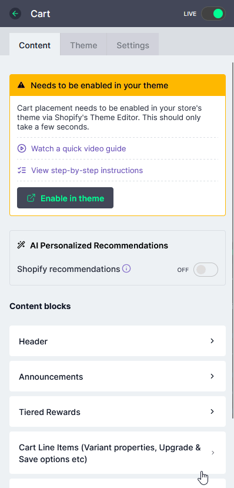This screenshot has height=488, width=234.
Task: Click the video play circle icon
Action: tap(21, 148)
